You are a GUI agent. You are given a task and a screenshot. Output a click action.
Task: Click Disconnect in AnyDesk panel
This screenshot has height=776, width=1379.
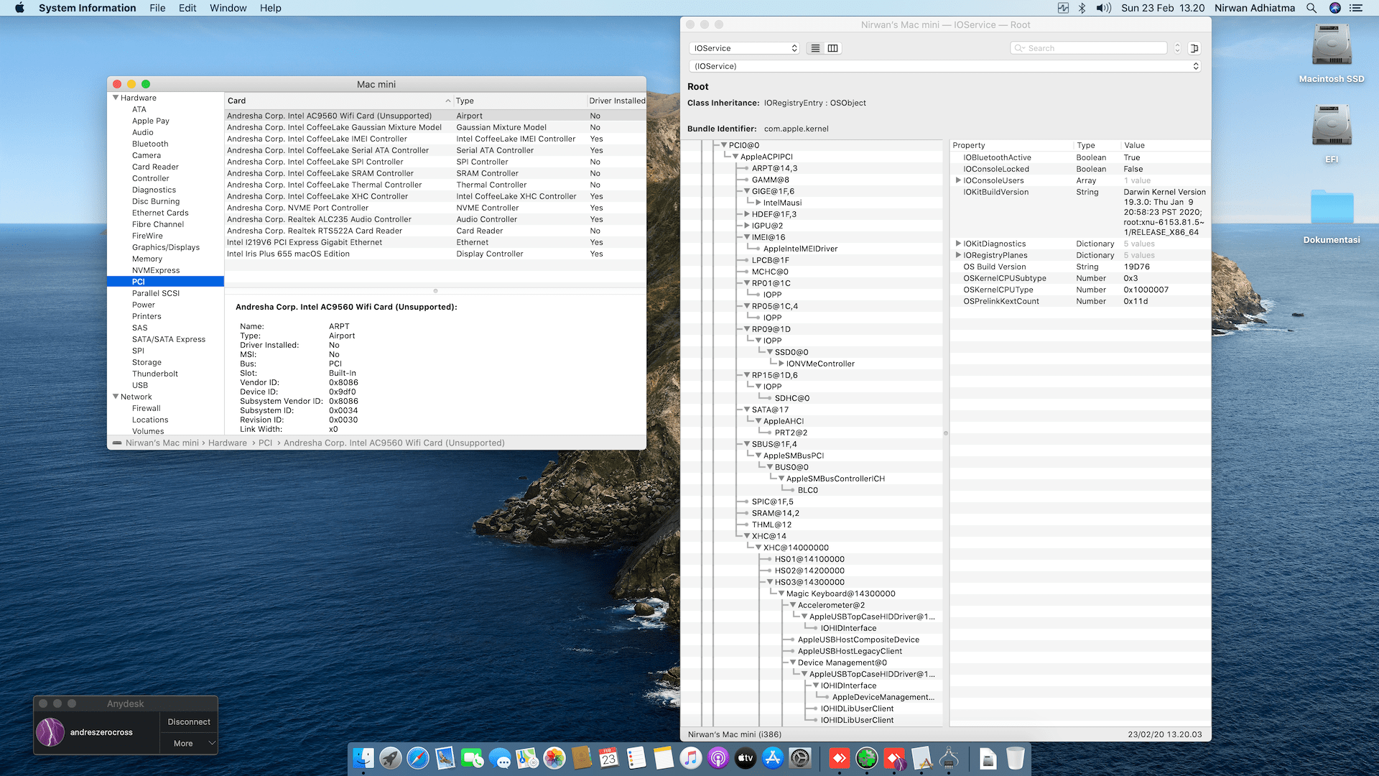(x=188, y=721)
